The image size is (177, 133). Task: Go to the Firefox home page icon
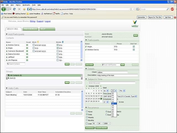pos(24,9)
